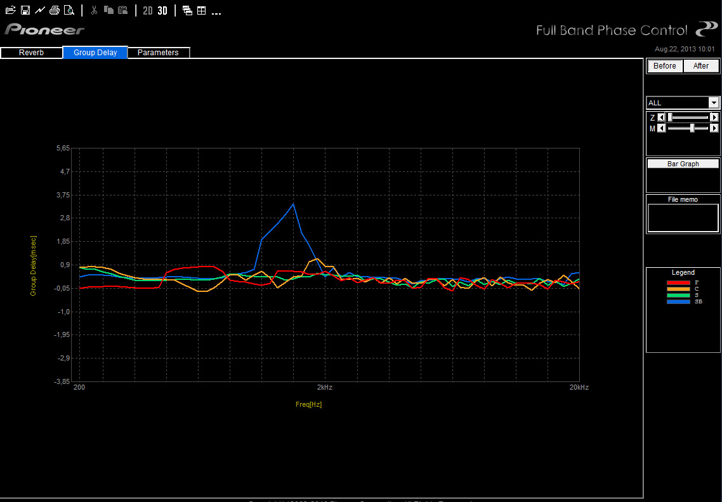This screenshot has width=722, height=502.
Task: Click the M slider right arrow
Action: click(714, 129)
